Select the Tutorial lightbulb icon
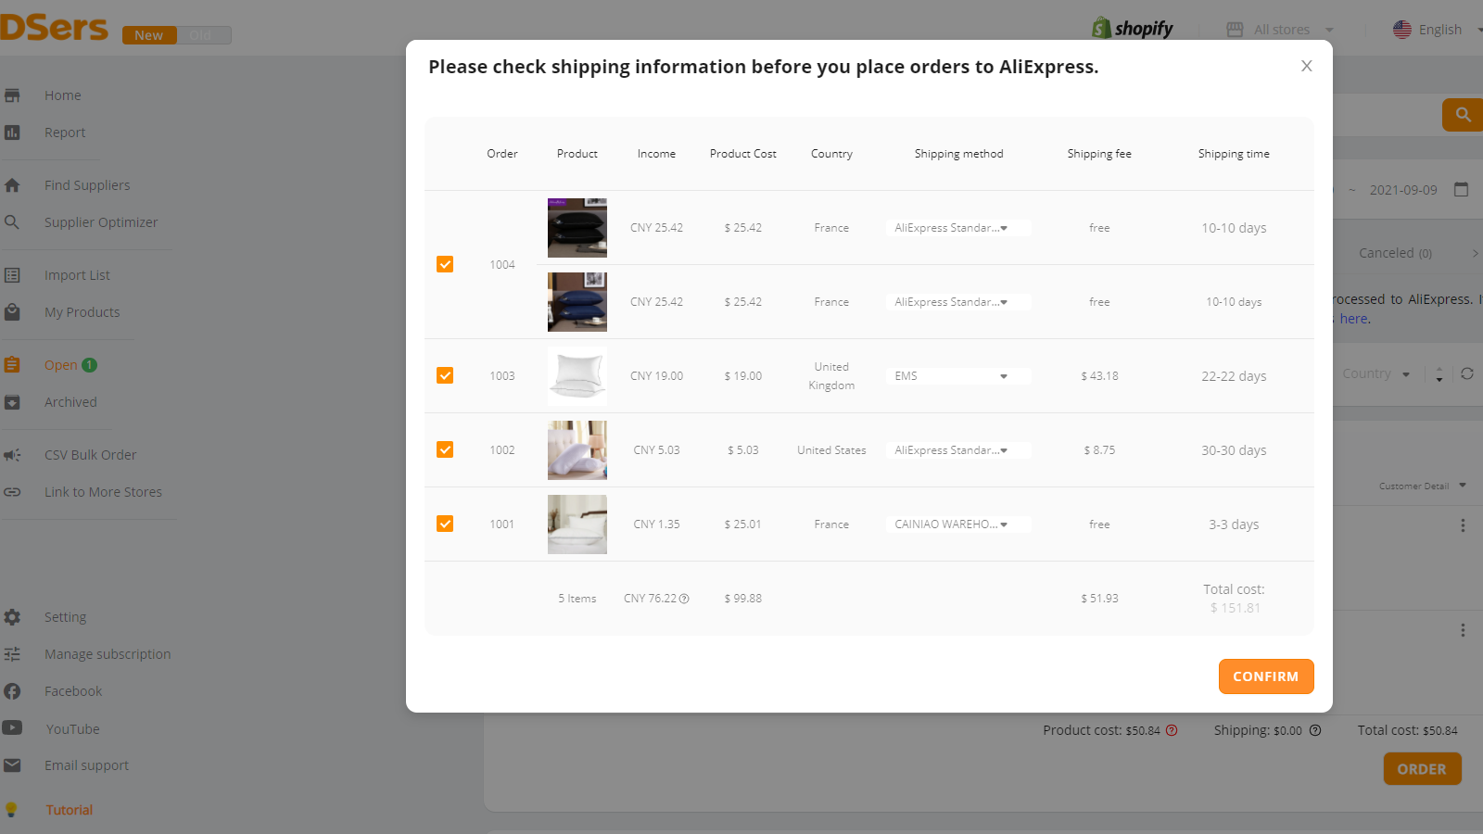This screenshot has height=834, width=1483. point(13,809)
